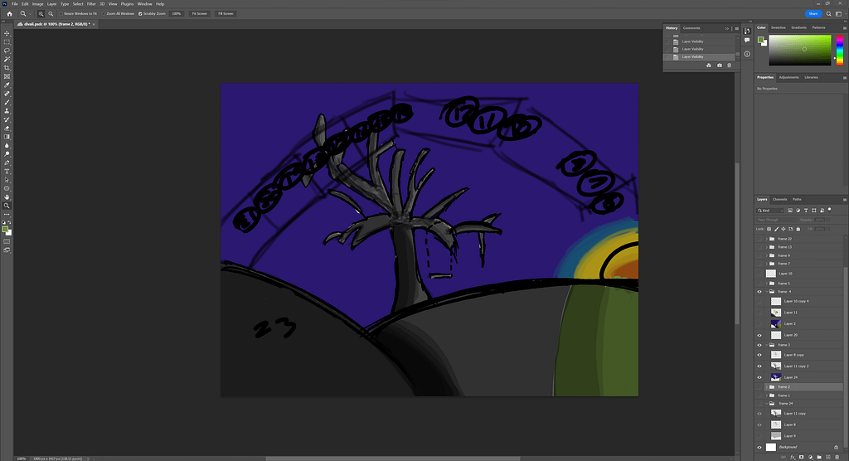Create new snapshot in History panel

[719, 66]
